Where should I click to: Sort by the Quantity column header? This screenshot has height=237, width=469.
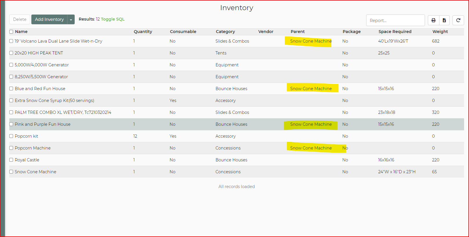click(143, 32)
